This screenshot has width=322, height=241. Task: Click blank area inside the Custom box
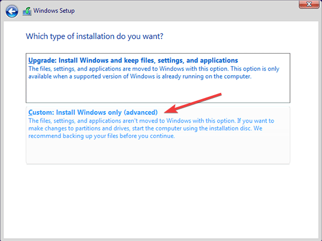coord(158,151)
